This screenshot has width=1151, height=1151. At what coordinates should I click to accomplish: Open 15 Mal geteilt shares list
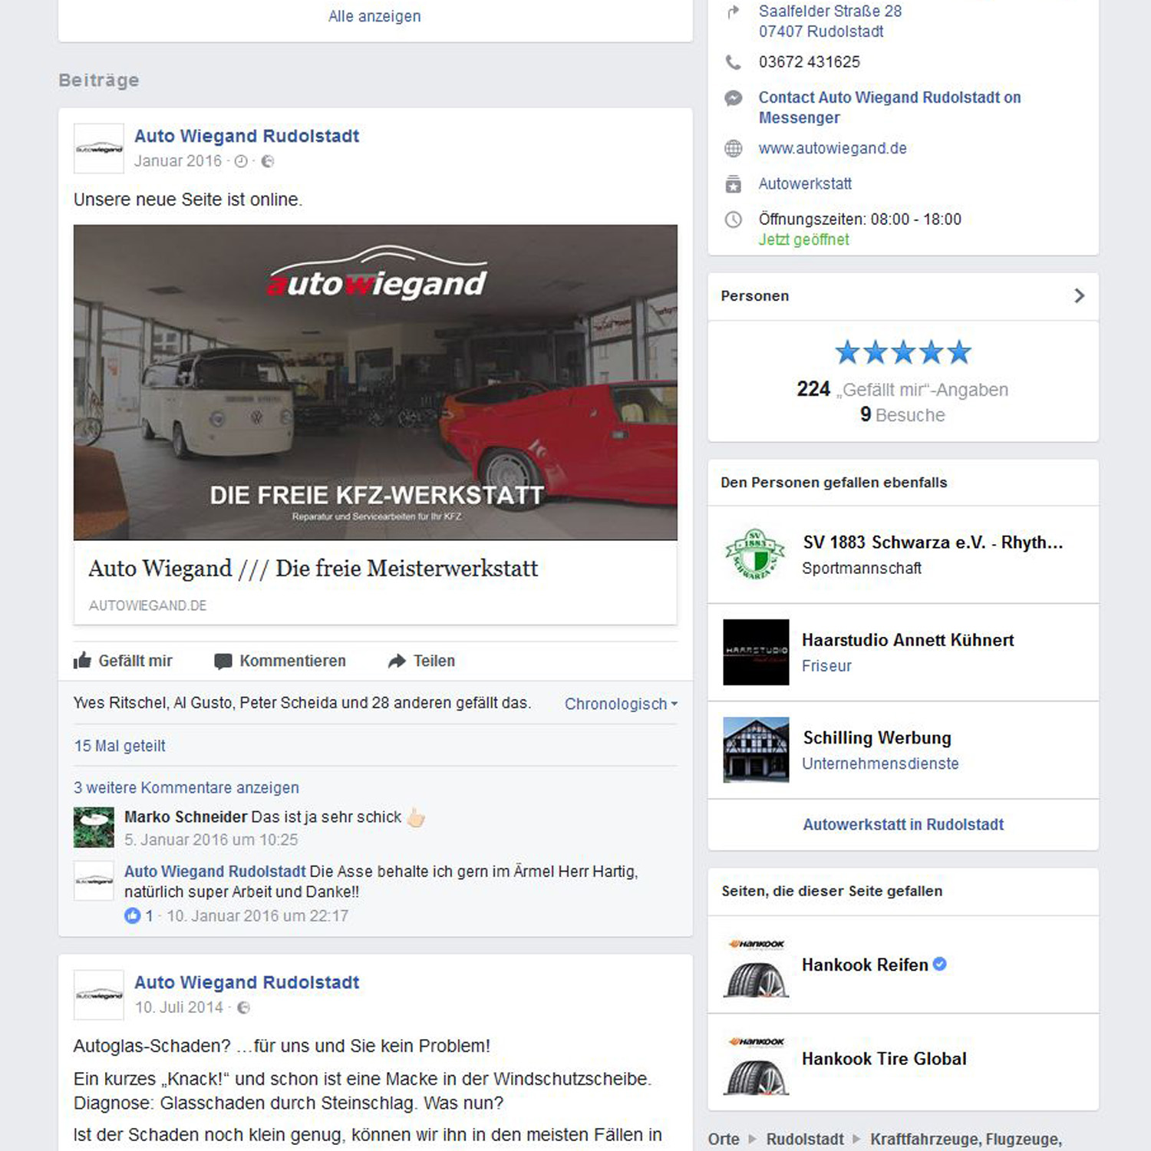pyautogui.click(x=120, y=746)
